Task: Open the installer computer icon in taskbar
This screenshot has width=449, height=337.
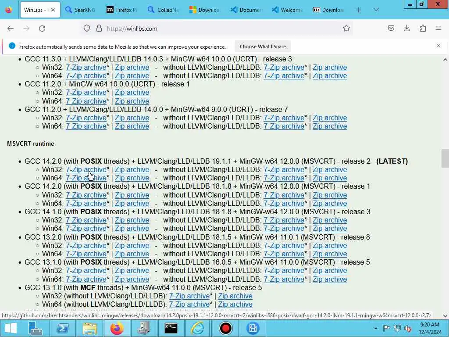Action: click(x=144, y=328)
